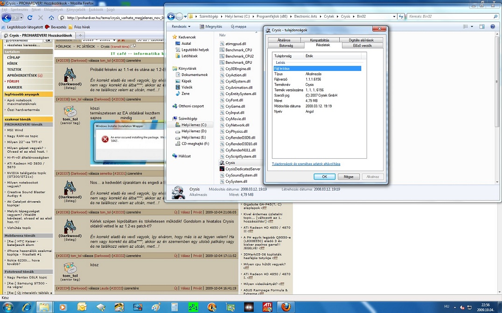Refresh the Explorer address bar
The width and height of the screenshot is (502, 313).
[401, 16]
